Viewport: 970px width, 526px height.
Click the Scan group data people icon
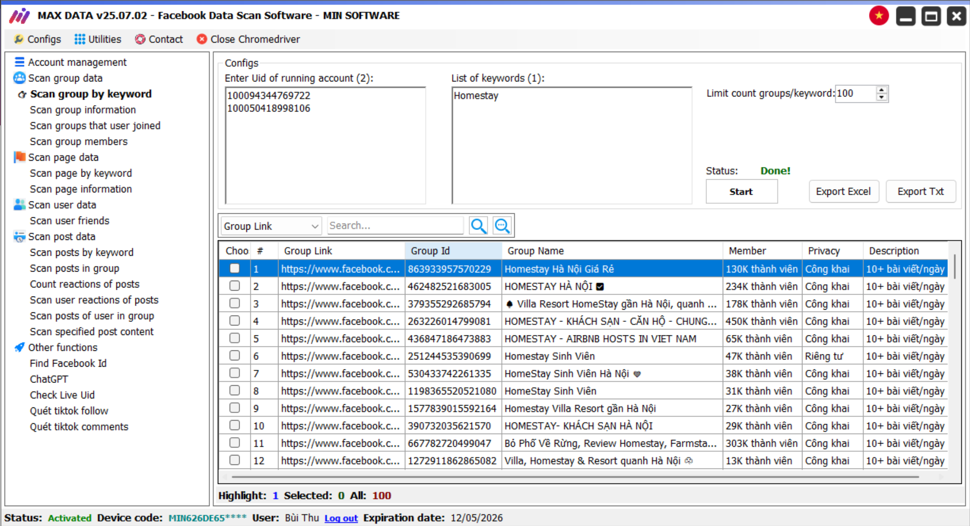tap(19, 78)
